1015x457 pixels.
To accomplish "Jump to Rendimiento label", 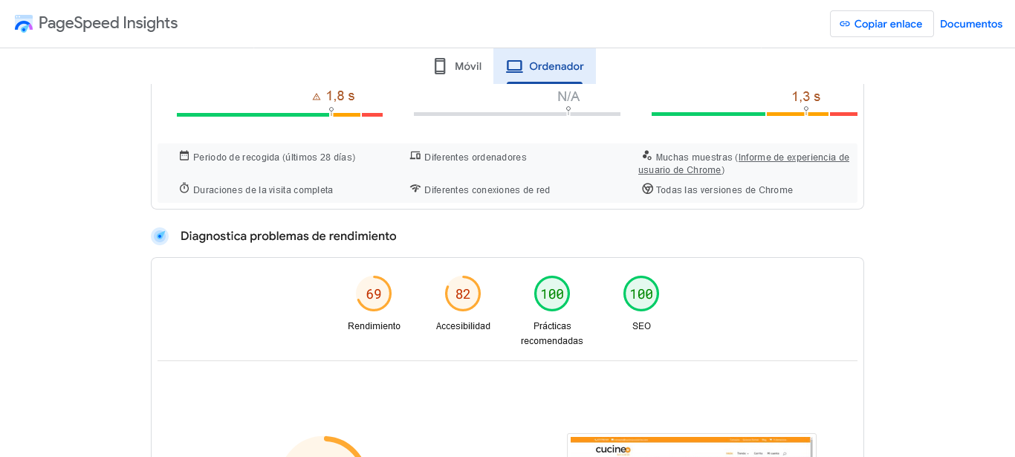I will pos(374,326).
